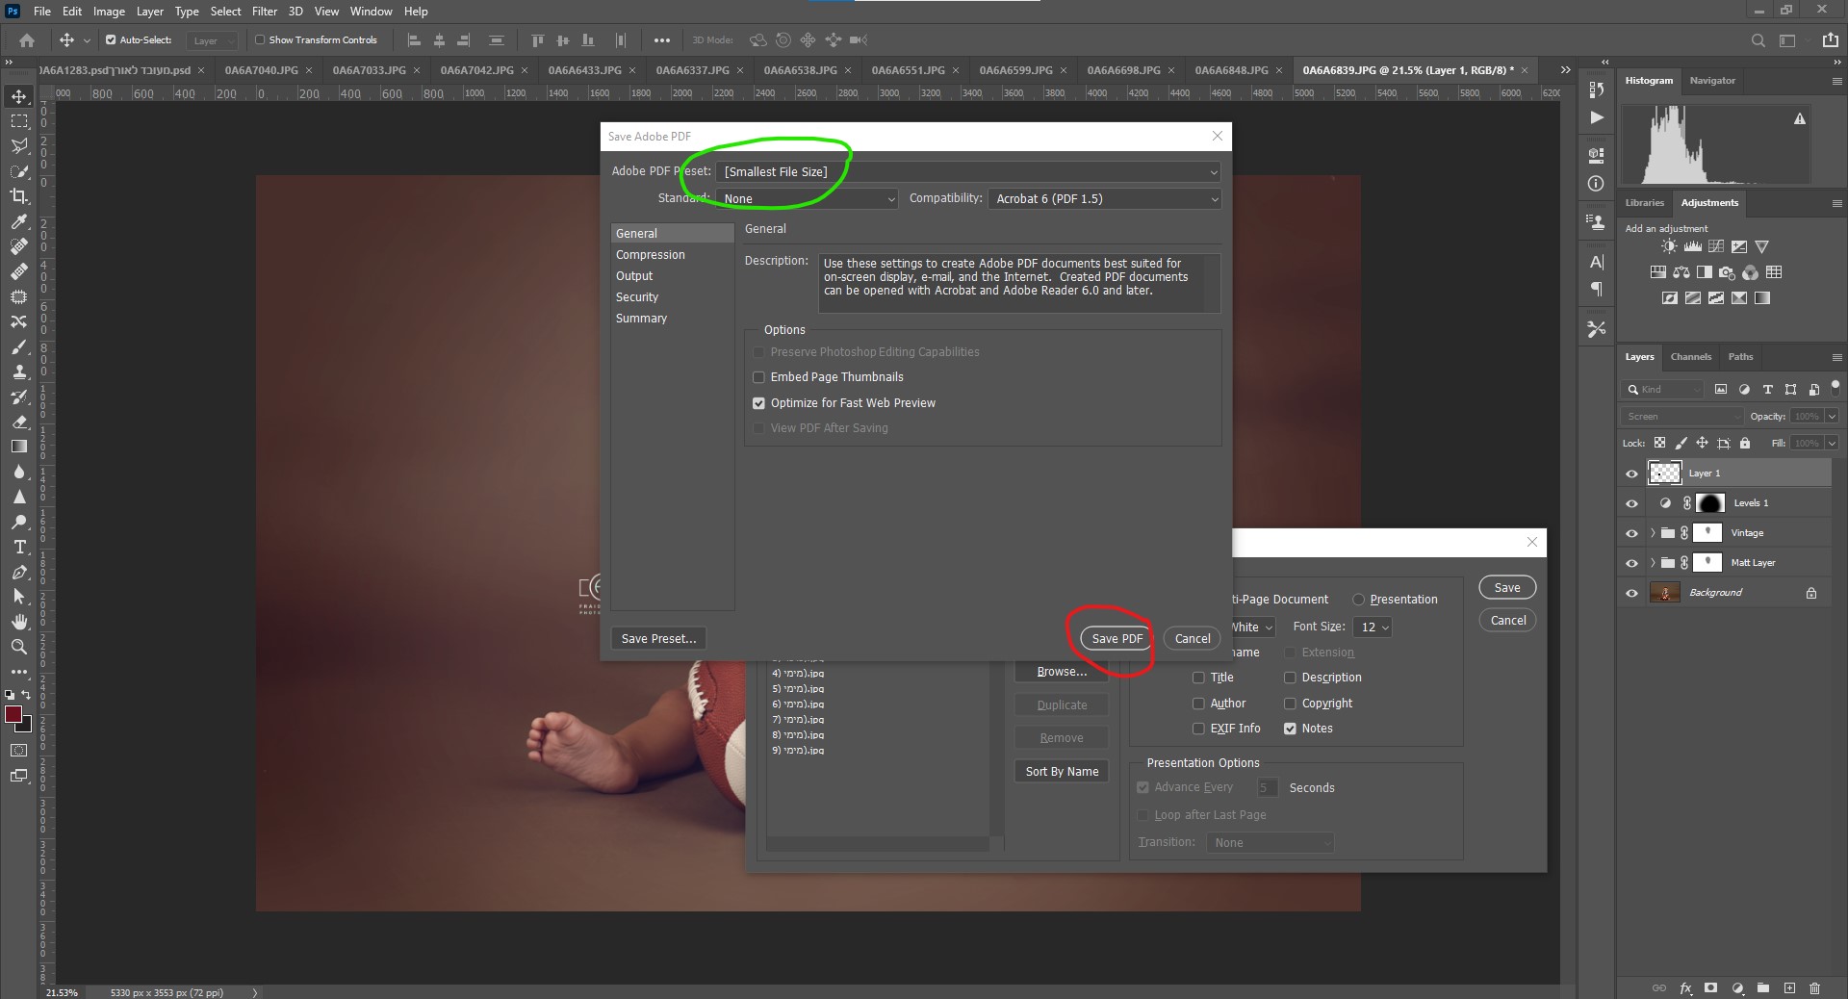Hide Layer 1 visibility
This screenshot has height=999, width=1848.
[x=1631, y=474]
